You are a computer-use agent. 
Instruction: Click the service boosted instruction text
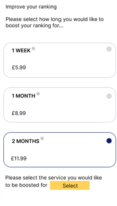(54, 182)
